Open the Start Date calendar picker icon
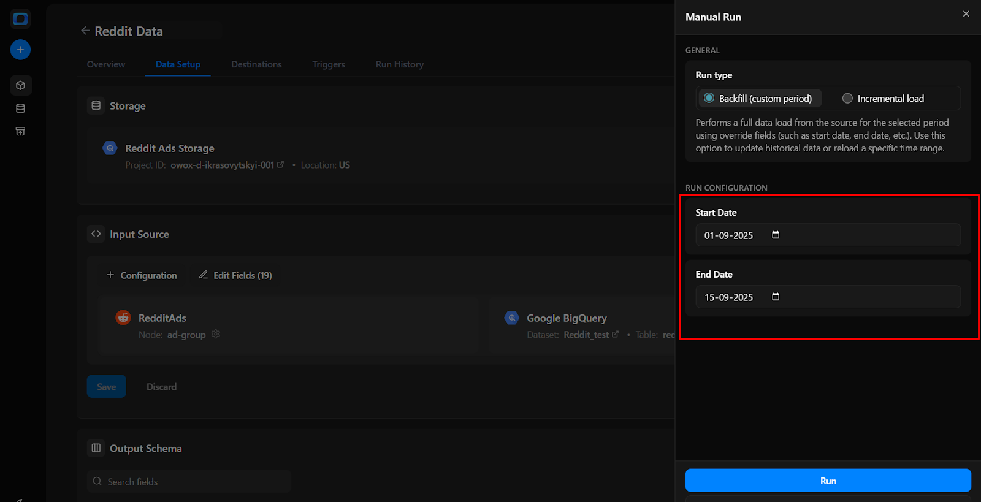 click(x=776, y=235)
